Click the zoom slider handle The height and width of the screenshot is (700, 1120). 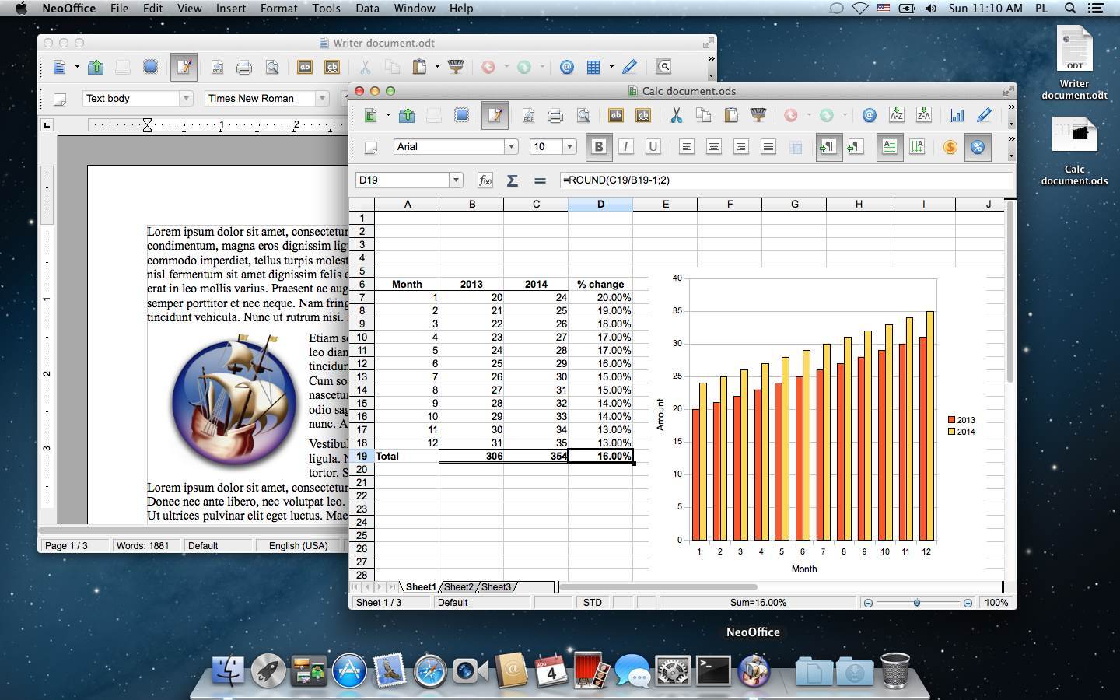[917, 603]
